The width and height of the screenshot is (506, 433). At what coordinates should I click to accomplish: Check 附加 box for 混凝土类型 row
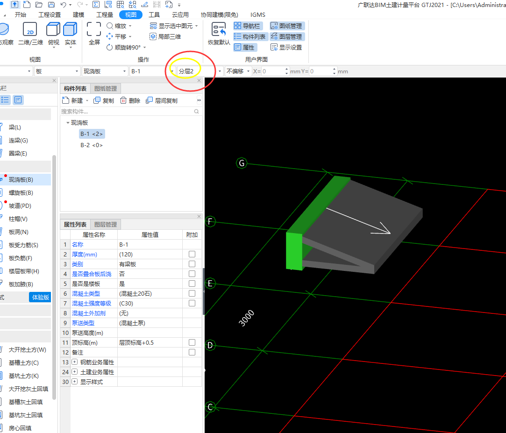point(192,293)
